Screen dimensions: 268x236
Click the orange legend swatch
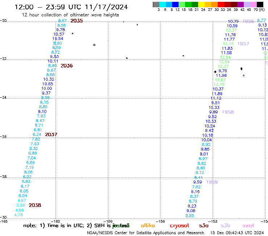point(214,4)
